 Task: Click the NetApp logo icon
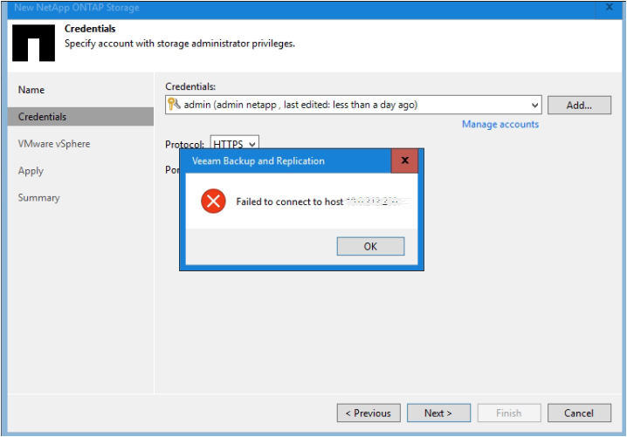(x=33, y=43)
